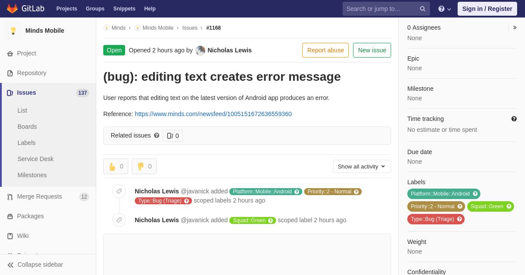Viewport: 525px width, 275px height.
Task: Click the Related issues help icon
Action: point(157,135)
